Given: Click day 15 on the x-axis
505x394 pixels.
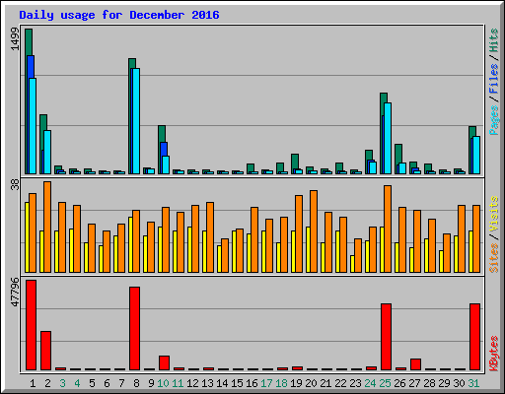Looking at the screenshot, I should point(237,383).
